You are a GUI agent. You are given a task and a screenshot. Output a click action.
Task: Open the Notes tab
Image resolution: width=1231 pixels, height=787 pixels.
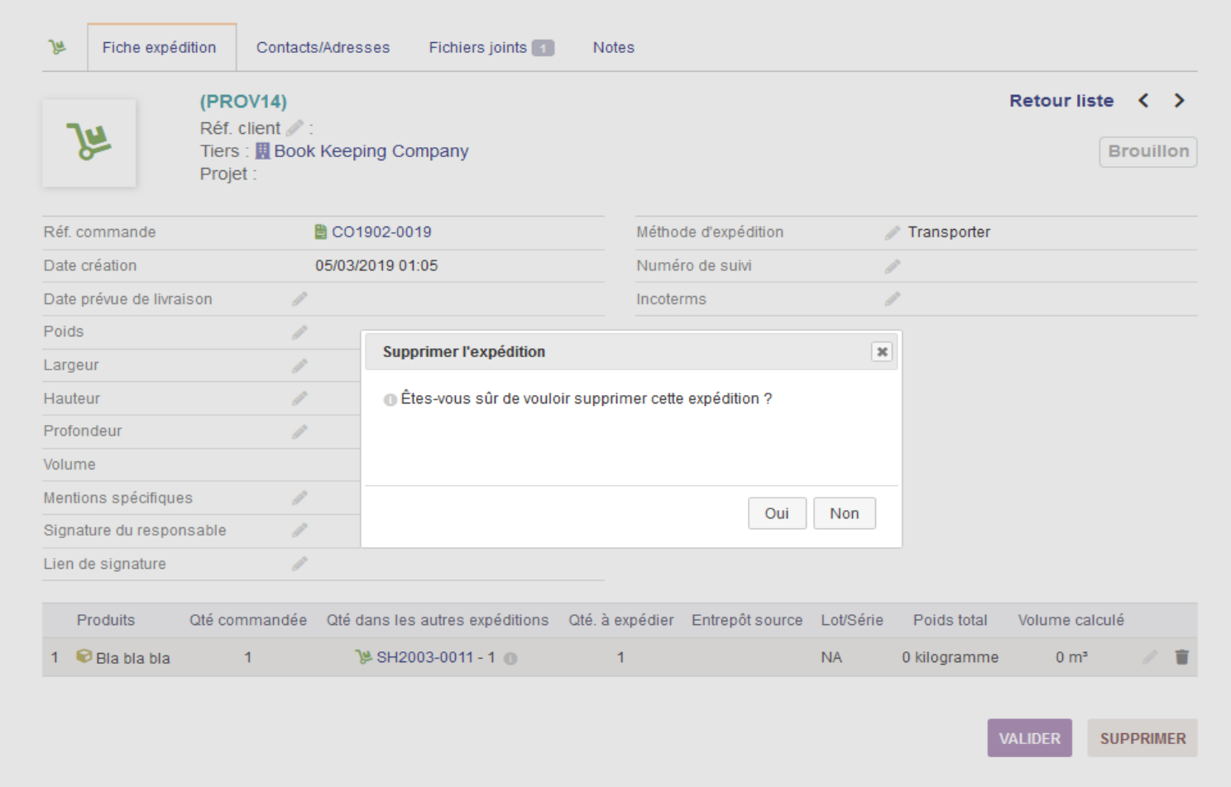614,48
